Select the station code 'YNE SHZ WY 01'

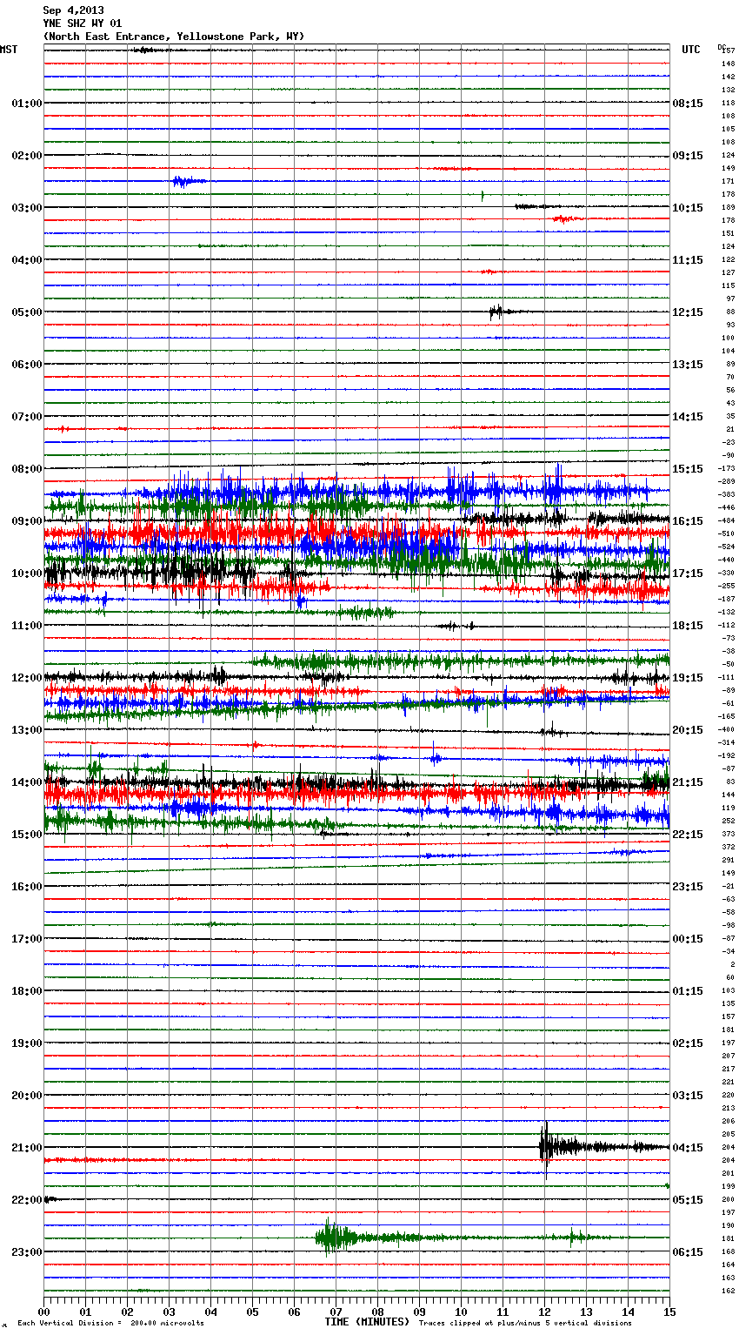(x=83, y=23)
